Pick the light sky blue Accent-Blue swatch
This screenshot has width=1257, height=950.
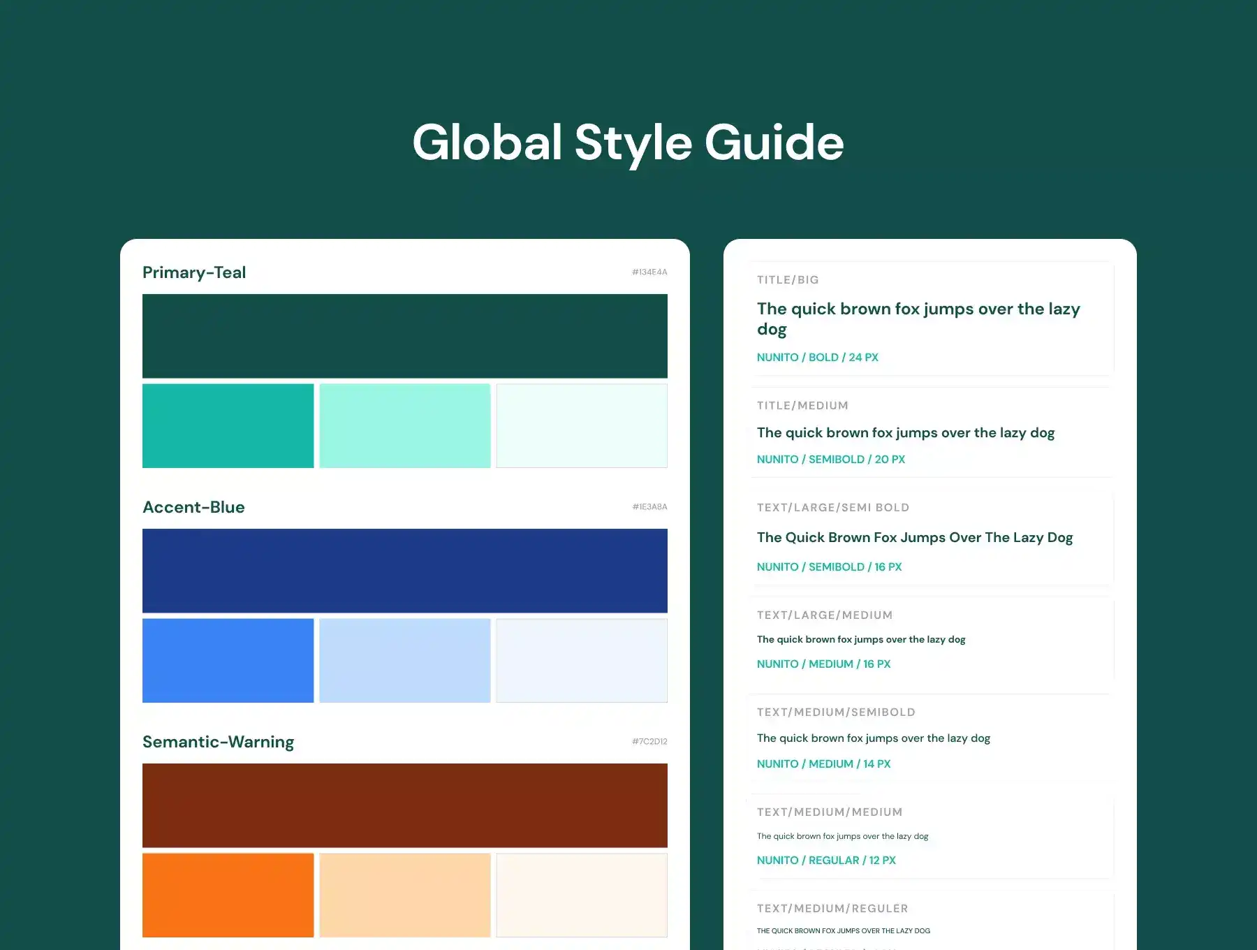[x=405, y=660]
